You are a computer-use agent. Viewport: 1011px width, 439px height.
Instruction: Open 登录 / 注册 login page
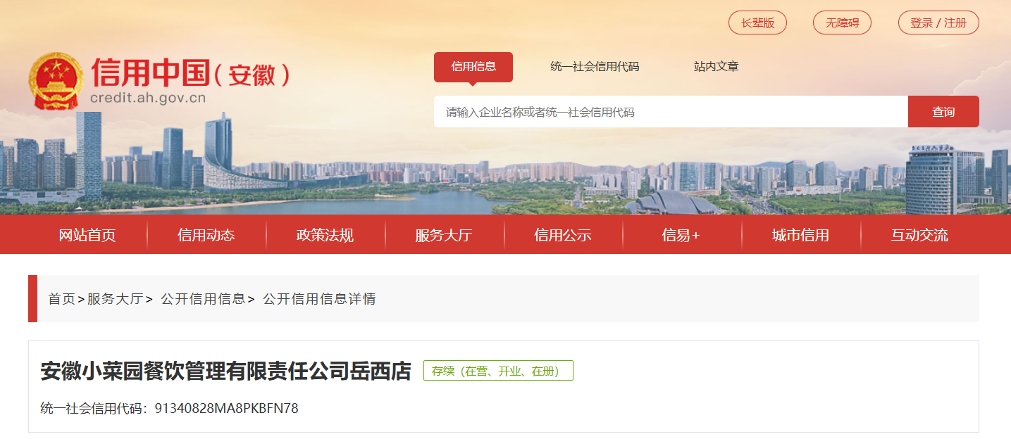coord(938,23)
